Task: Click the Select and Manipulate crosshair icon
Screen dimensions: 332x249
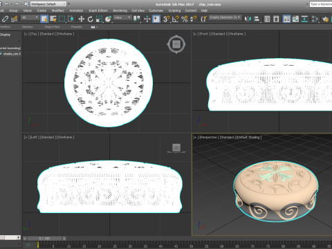Action: (147, 19)
